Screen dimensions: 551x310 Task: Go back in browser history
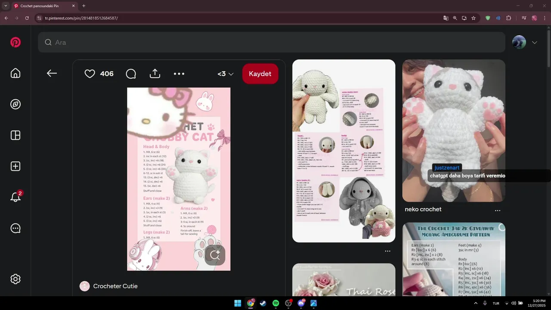click(x=6, y=18)
